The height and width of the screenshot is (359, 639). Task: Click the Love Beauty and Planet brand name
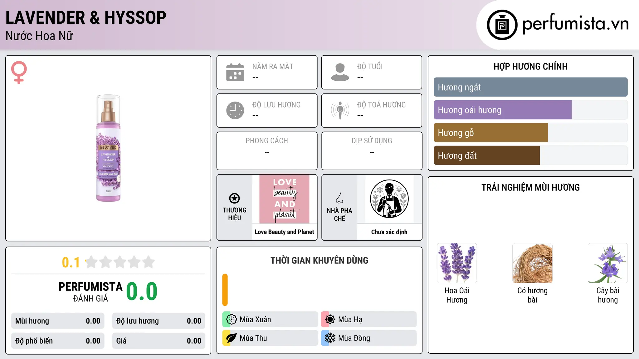tap(284, 232)
